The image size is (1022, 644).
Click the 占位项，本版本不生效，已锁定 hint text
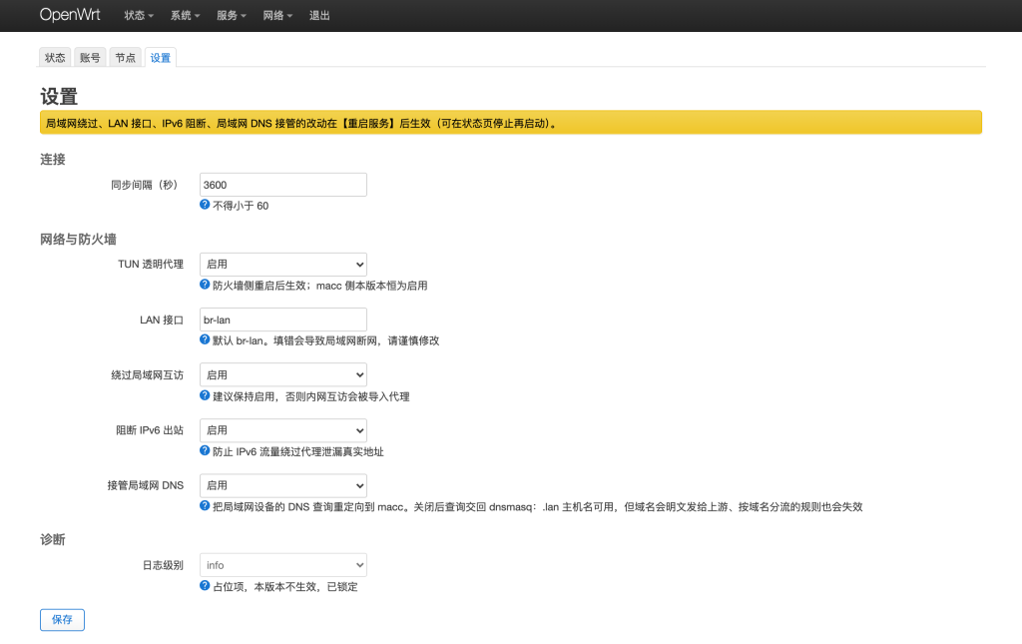click(x=285, y=587)
